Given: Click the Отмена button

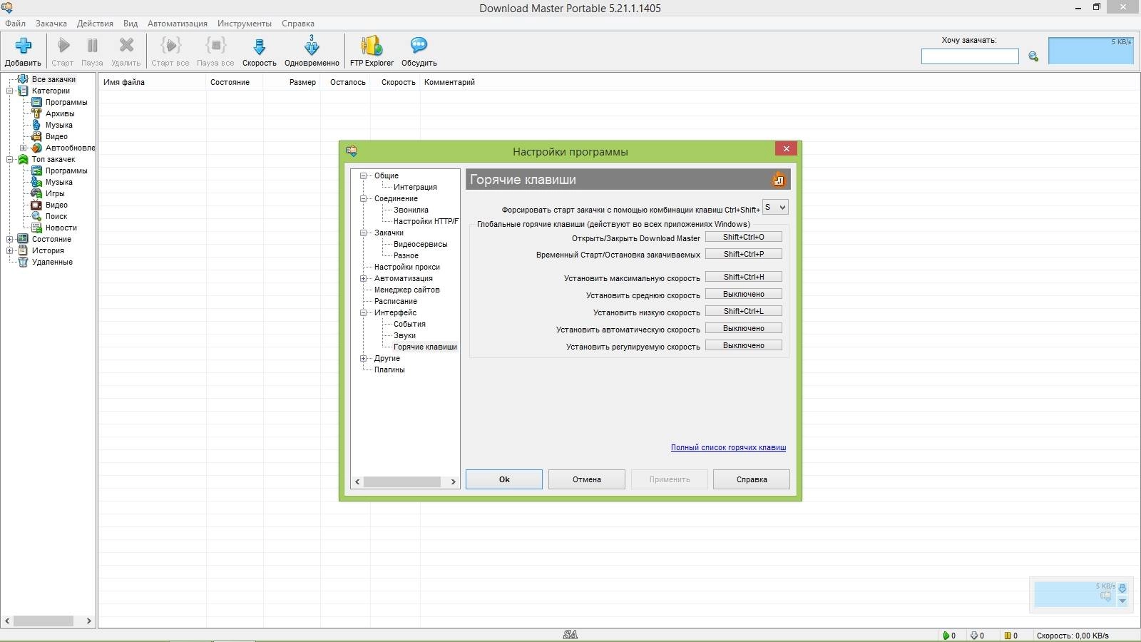Looking at the screenshot, I should (x=587, y=479).
